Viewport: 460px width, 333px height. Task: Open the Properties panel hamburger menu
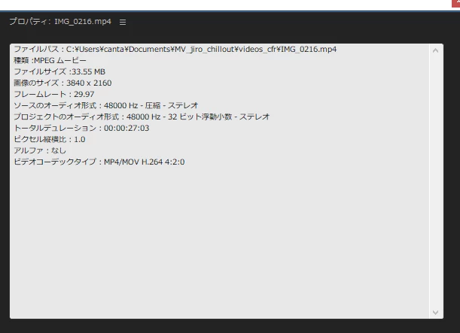[123, 23]
